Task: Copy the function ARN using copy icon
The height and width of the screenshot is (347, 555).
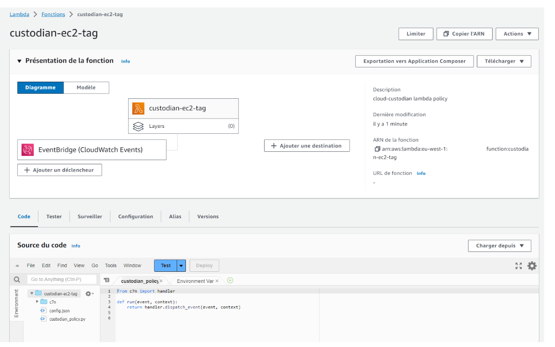Action: (x=377, y=149)
